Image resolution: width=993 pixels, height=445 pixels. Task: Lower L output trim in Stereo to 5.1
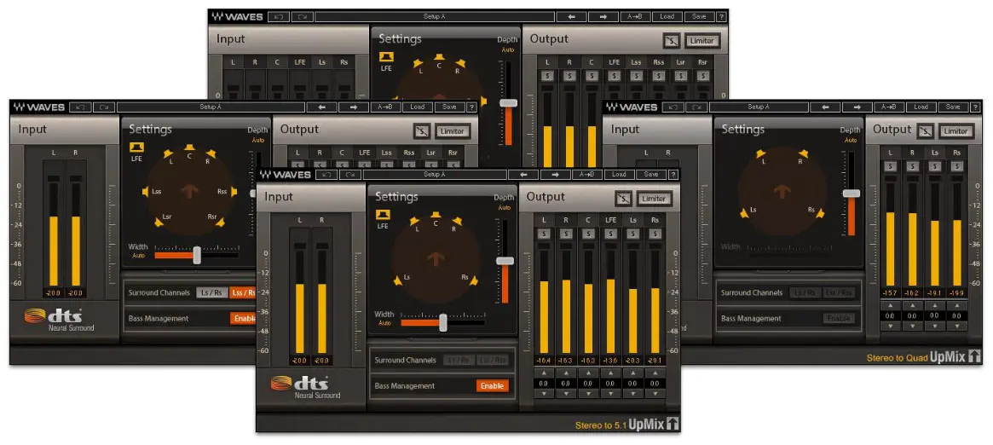(x=544, y=394)
